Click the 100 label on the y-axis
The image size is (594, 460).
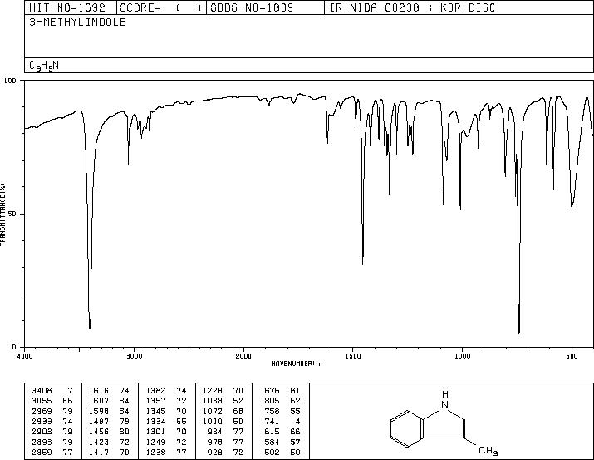10,81
